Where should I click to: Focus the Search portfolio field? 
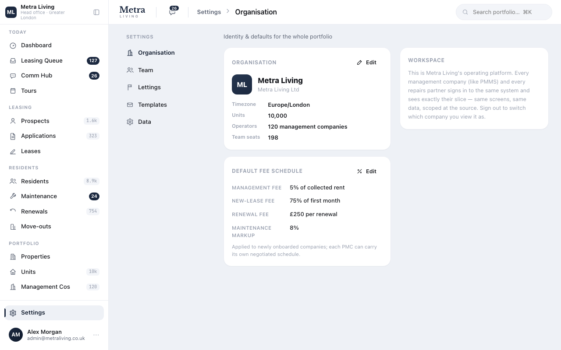pyautogui.click(x=504, y=12)
